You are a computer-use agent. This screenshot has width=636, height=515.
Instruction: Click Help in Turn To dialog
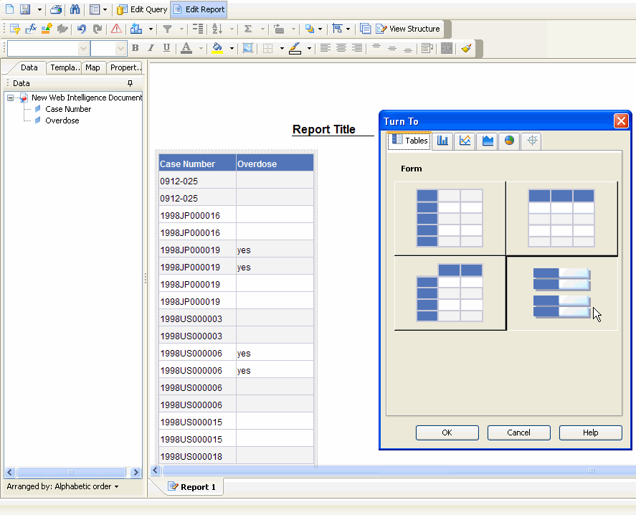tap(591, 433)
